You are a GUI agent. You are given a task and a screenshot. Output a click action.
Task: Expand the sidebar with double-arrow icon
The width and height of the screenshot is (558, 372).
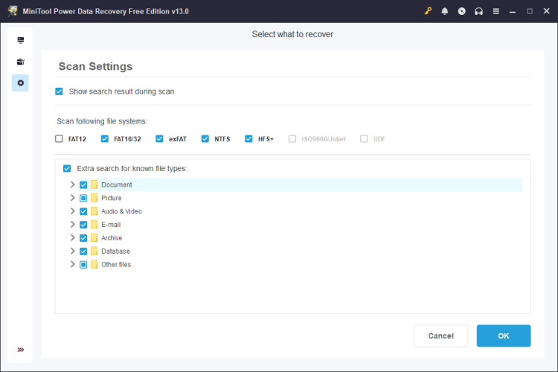pyautogui.click(x=20, y=350)
